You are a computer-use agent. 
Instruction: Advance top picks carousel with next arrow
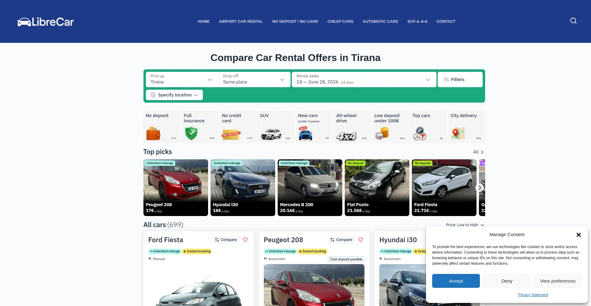pos(480,188)
